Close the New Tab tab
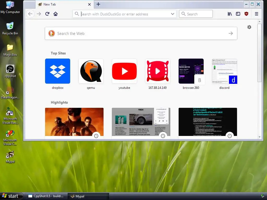 pos(89,4)
